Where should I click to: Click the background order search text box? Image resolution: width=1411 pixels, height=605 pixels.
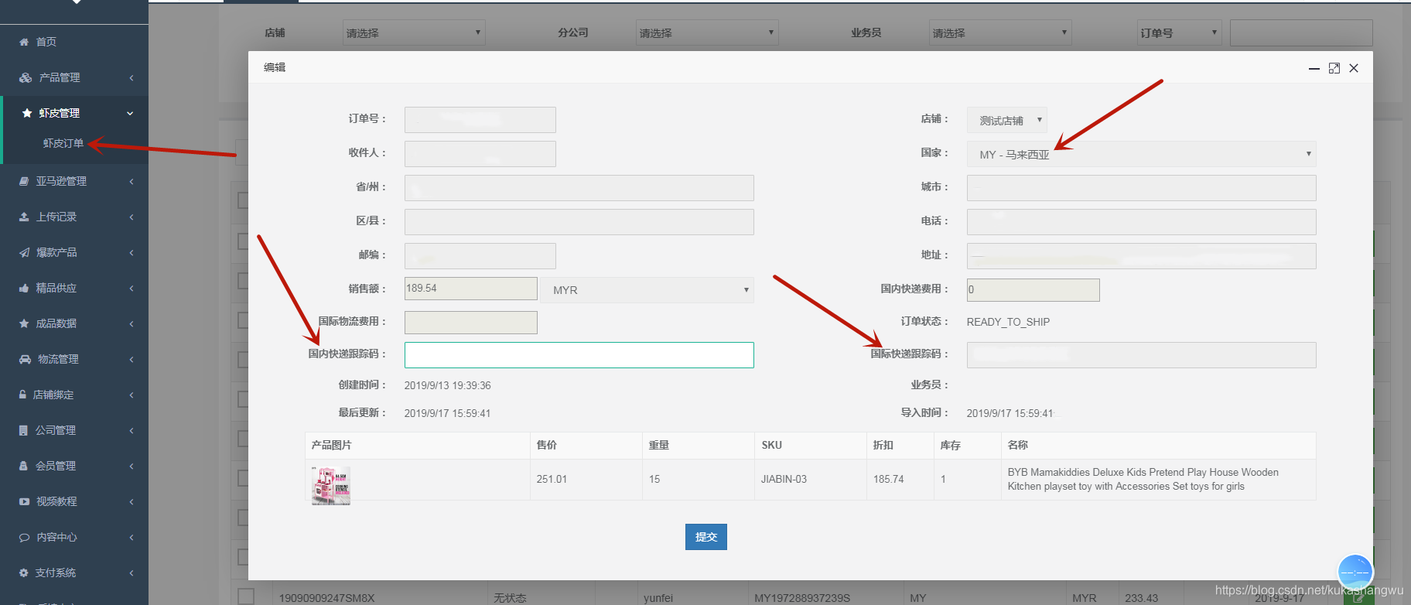pos(1301,32)
